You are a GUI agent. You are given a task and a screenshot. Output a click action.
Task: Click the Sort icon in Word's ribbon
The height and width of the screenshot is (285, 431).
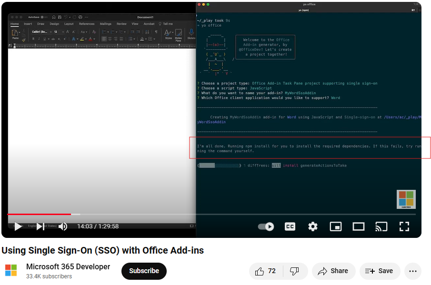click(x=147, y=32)
